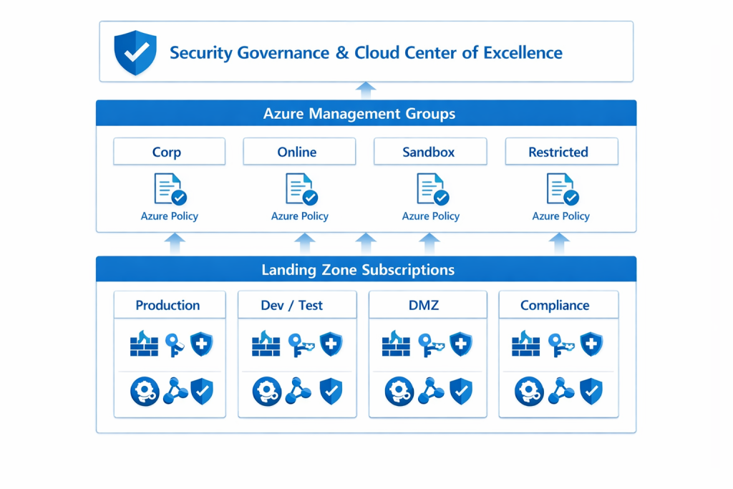Click the Azure Policy document icon under Corp
Screen dimensions: 733x489
coord(170,189)
